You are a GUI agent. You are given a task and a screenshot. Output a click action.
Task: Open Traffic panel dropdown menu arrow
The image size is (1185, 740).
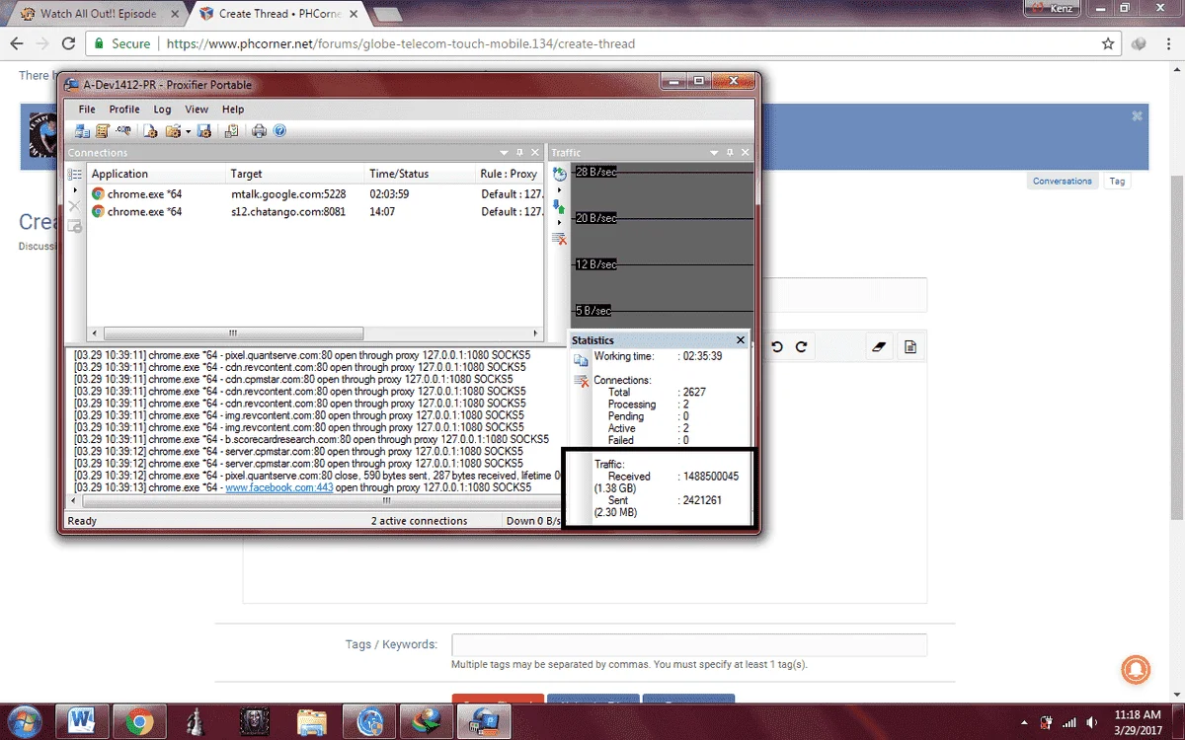click(x=714, y=153)
